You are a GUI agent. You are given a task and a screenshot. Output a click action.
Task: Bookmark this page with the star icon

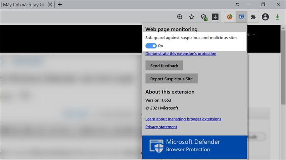(192, 17)
